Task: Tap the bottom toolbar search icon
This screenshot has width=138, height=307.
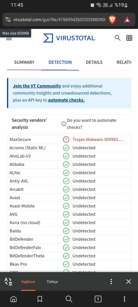Action: [x=69, y=299]
